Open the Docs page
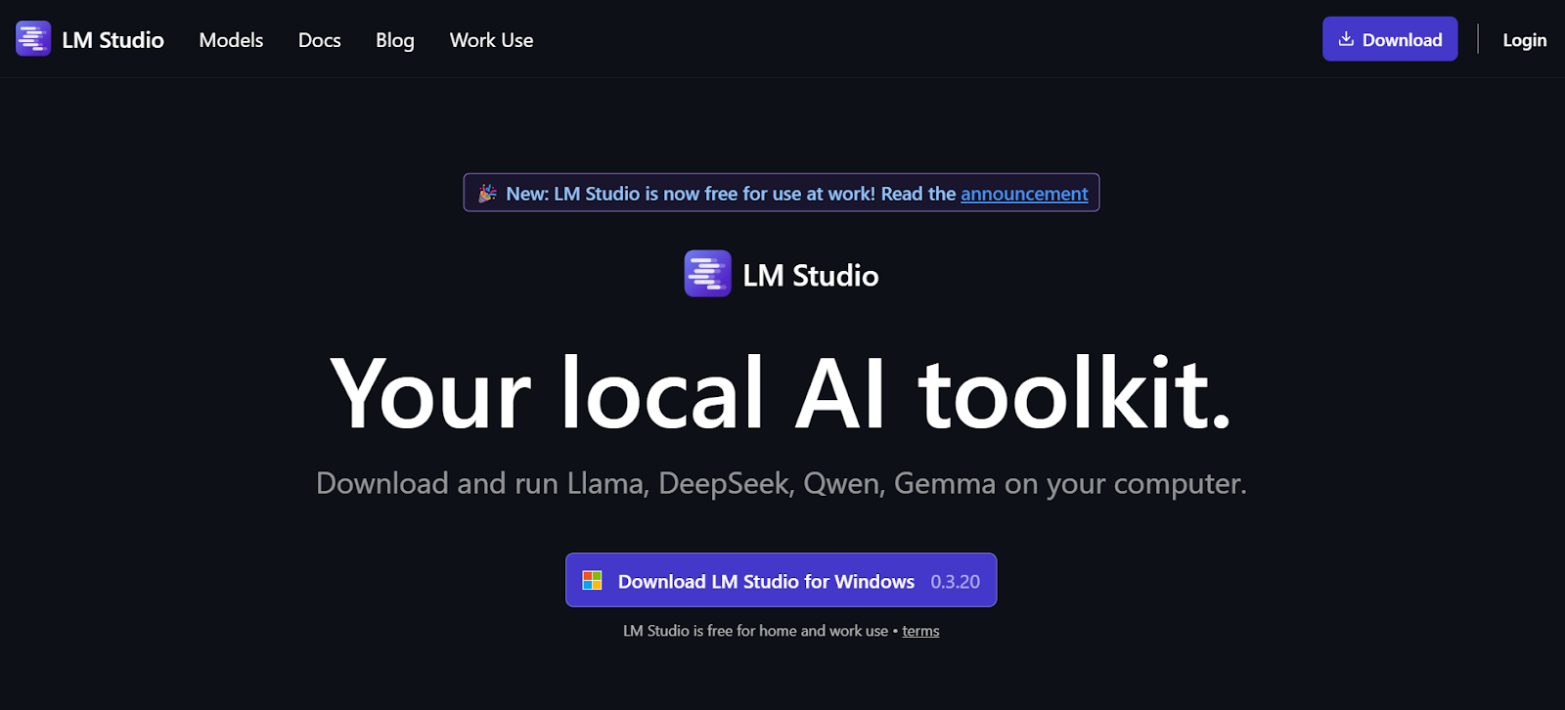The width and height of the screenshot is (1565, 710). [319, 40]
